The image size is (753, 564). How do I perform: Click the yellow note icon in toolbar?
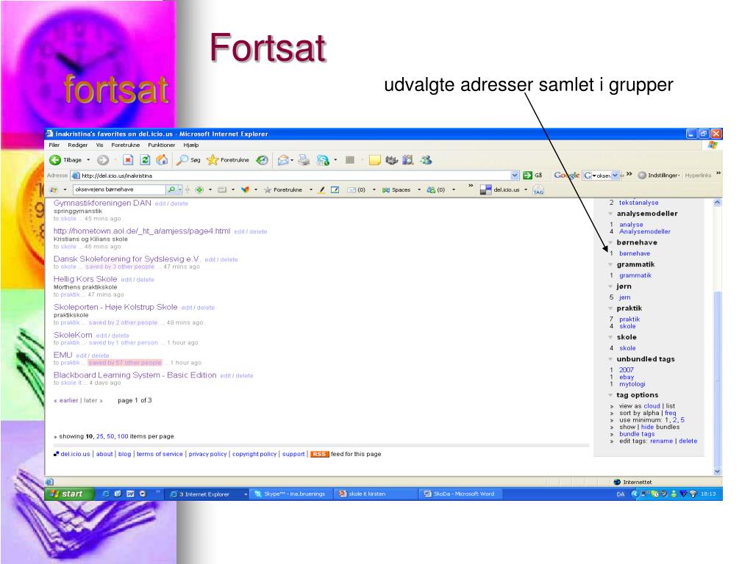(x=374, y=160)
